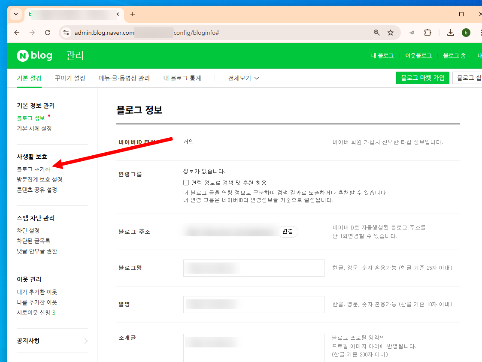The image size is (482, 362).
Task: Click the 별명 input field
Action: tap(254, 305)
